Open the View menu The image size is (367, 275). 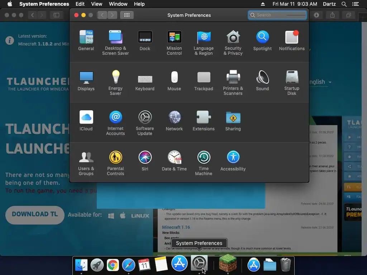pos(97,4)
